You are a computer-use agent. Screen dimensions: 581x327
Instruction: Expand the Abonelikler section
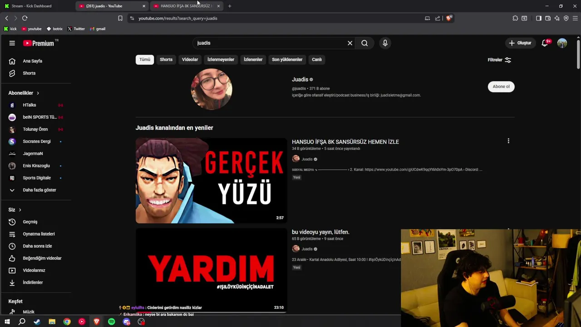pos(24,93)
